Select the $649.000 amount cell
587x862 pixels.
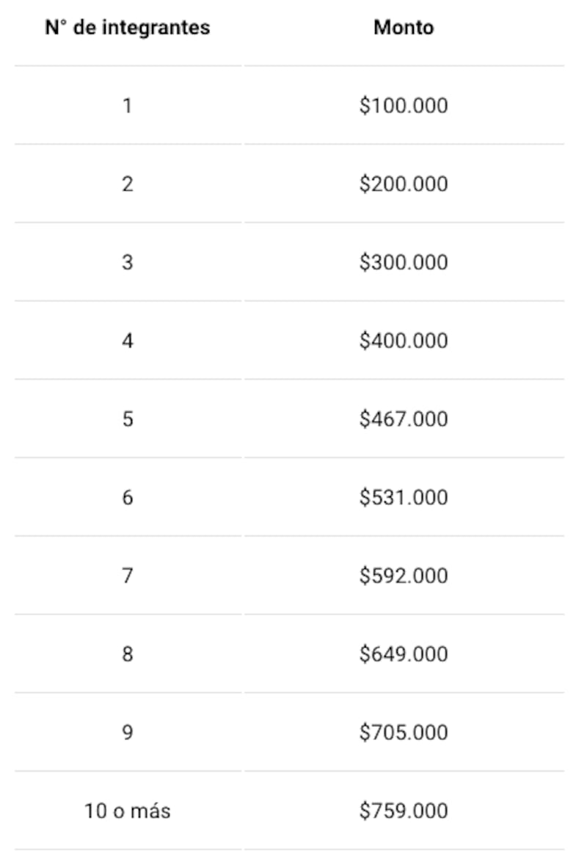(404, 654)
